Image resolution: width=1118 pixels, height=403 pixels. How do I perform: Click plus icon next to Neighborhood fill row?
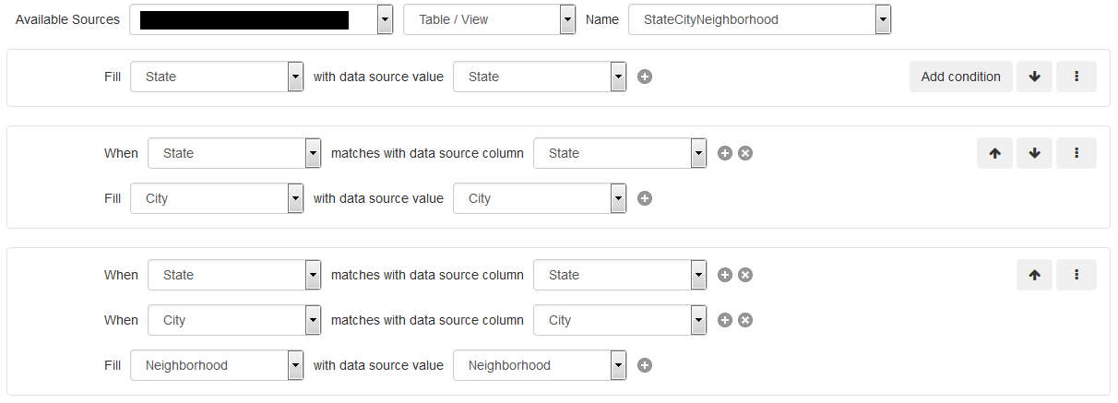645,365
